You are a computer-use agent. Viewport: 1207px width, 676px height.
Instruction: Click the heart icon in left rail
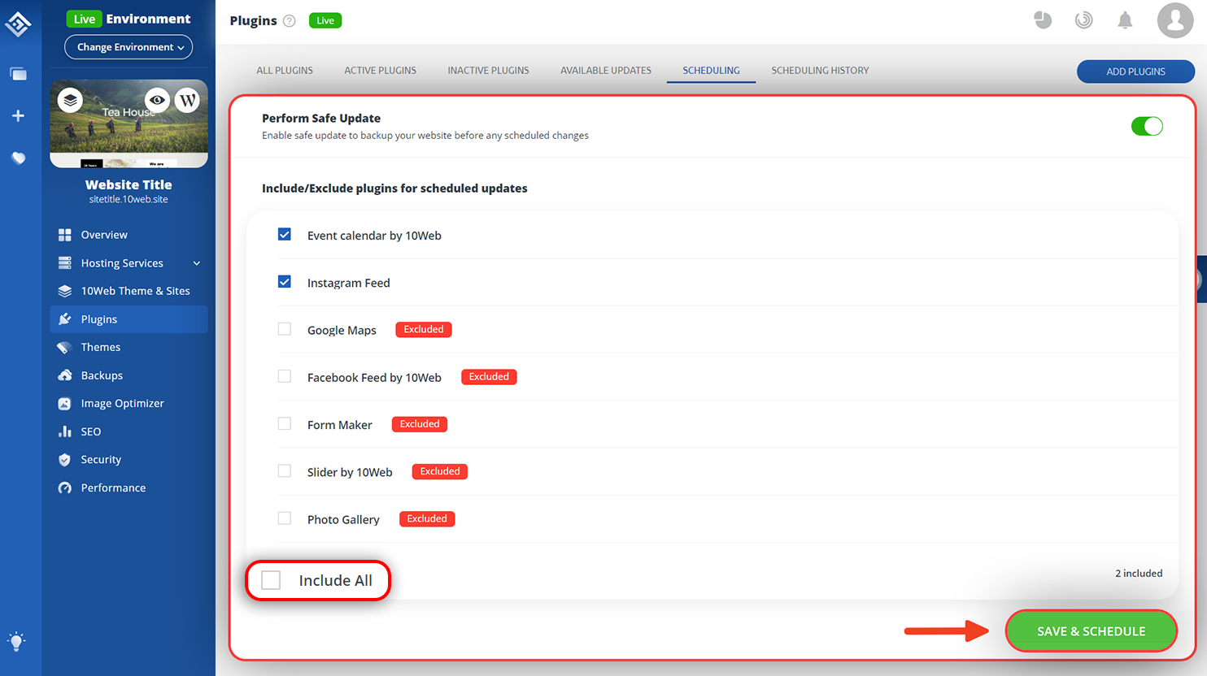pyautogui.click(x=18, y=158)
